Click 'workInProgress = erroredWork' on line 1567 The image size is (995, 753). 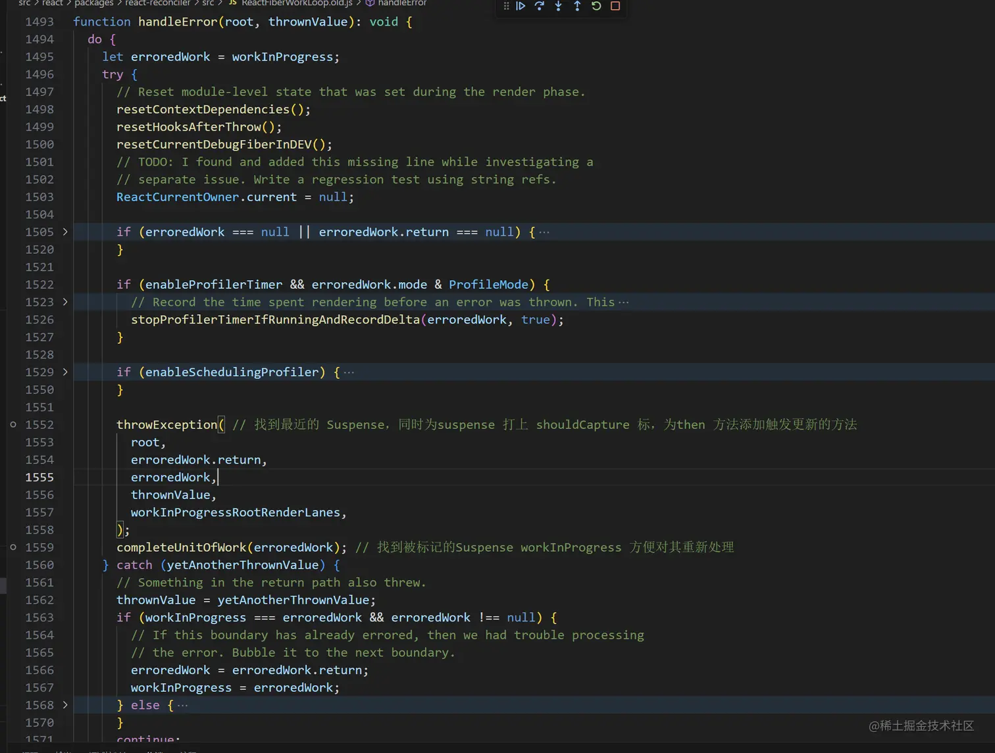coord(235,688)
